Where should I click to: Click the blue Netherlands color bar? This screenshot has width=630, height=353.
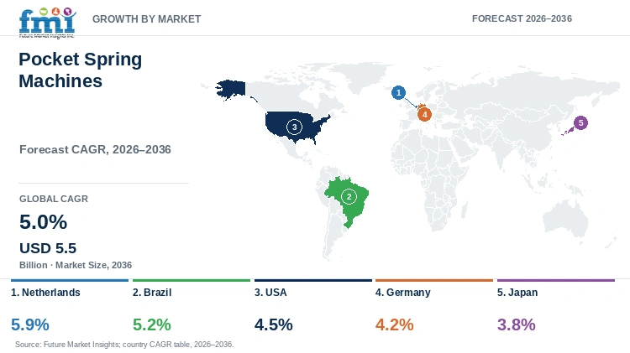(x=70, y=280)
